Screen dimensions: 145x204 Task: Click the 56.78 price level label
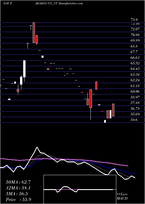(x=135, y=108)
